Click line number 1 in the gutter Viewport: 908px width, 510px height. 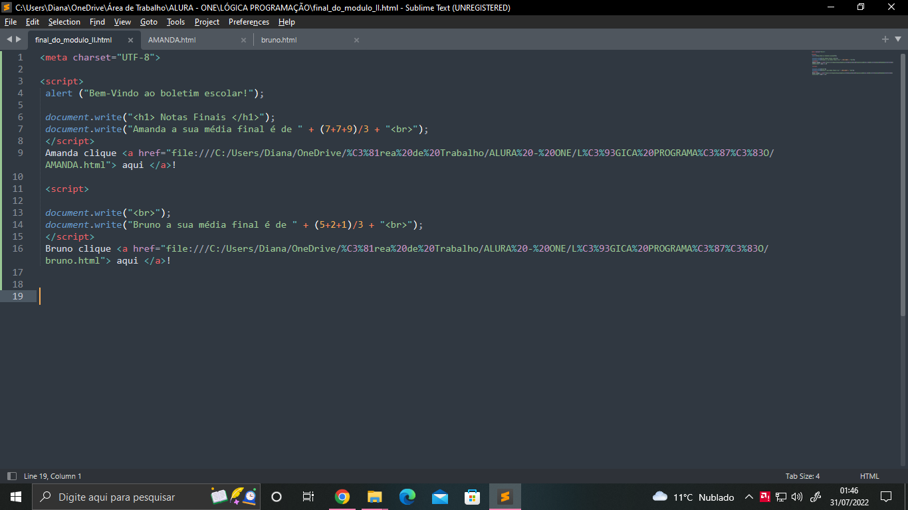(21, 57)
